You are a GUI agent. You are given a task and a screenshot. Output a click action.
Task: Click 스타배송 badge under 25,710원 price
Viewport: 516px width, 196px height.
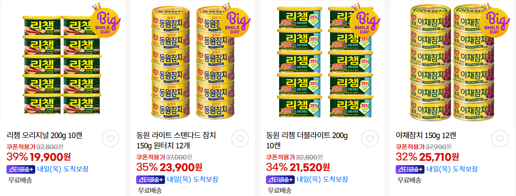409,169
